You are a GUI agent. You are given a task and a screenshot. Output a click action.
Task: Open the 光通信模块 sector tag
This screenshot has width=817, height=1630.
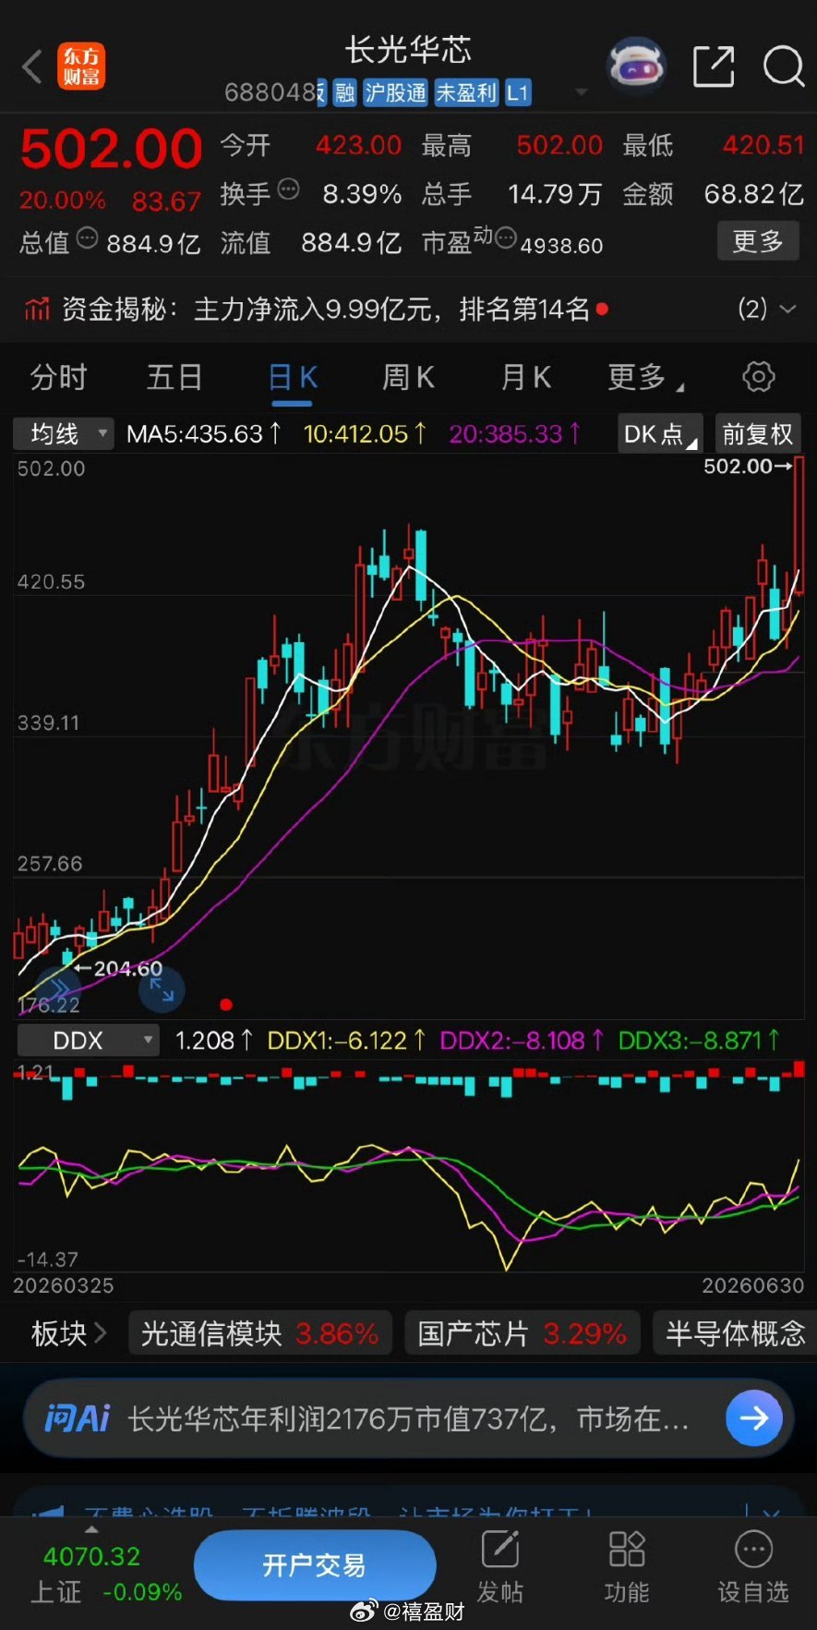[259, 1333]
